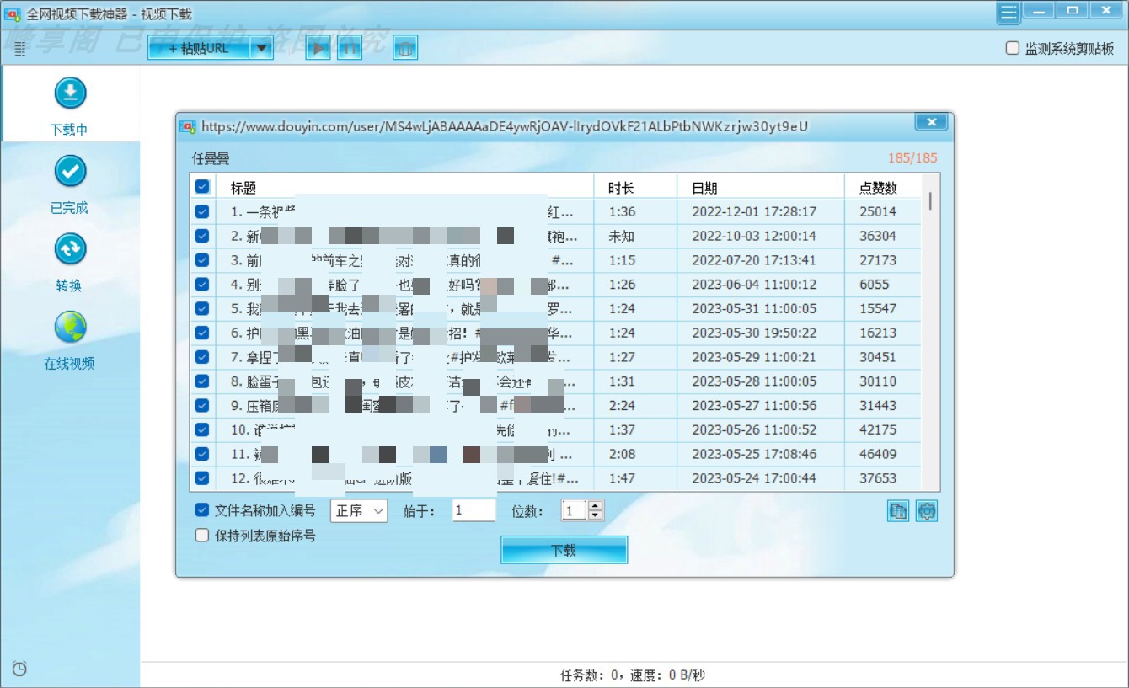Click the clock scheduler icon at bottom left

click(19, 669)
